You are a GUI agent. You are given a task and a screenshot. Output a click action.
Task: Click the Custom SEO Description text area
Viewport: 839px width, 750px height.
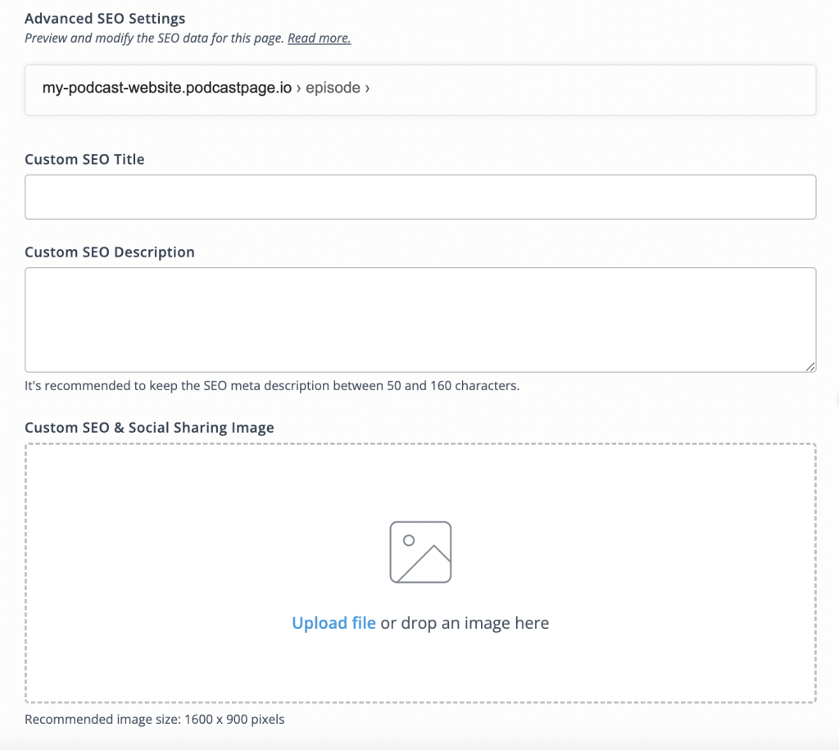tap(420, 318)
